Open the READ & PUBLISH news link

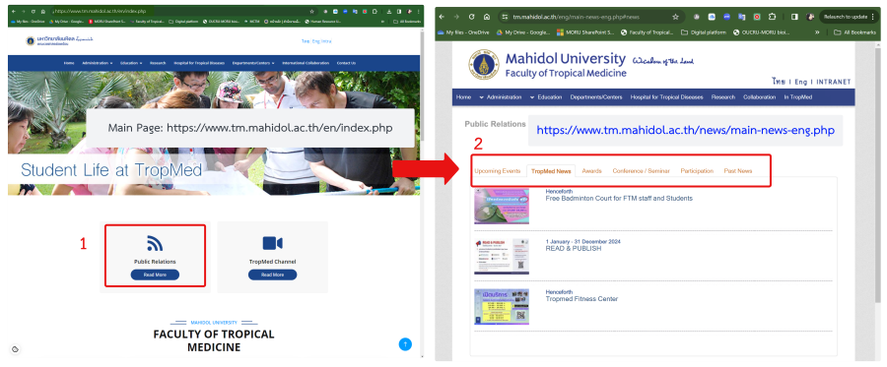tap(573, 248)
